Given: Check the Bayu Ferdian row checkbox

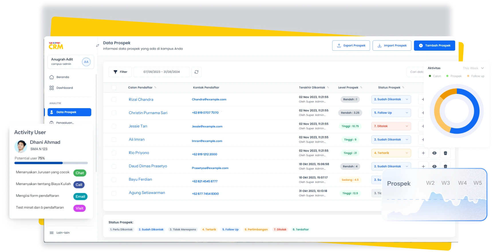Looking at the screenshot, I should [114, 180].
